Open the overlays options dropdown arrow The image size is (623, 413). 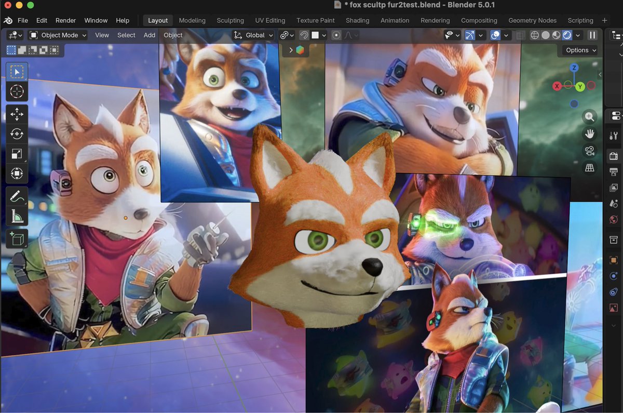[x=506, y=35]
